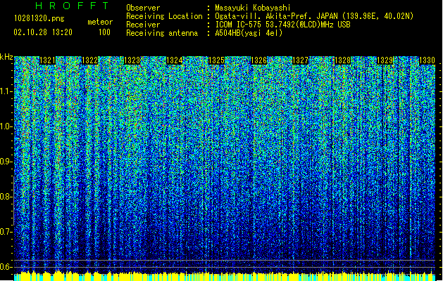
Task: Click the 1.0 kHz axis label
Action: [6, 126]
